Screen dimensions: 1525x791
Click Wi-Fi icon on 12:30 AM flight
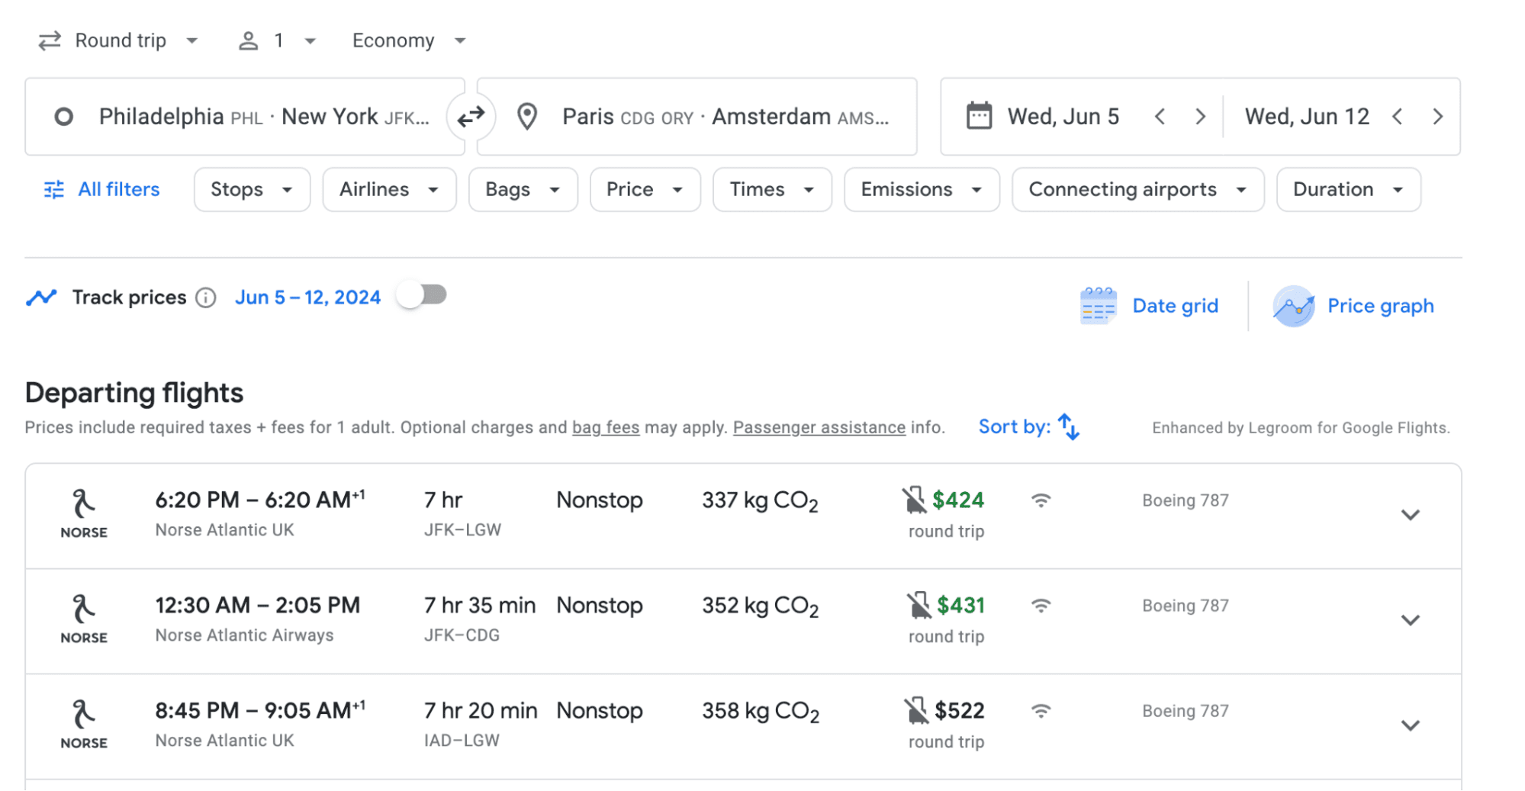coord(1041,606)
